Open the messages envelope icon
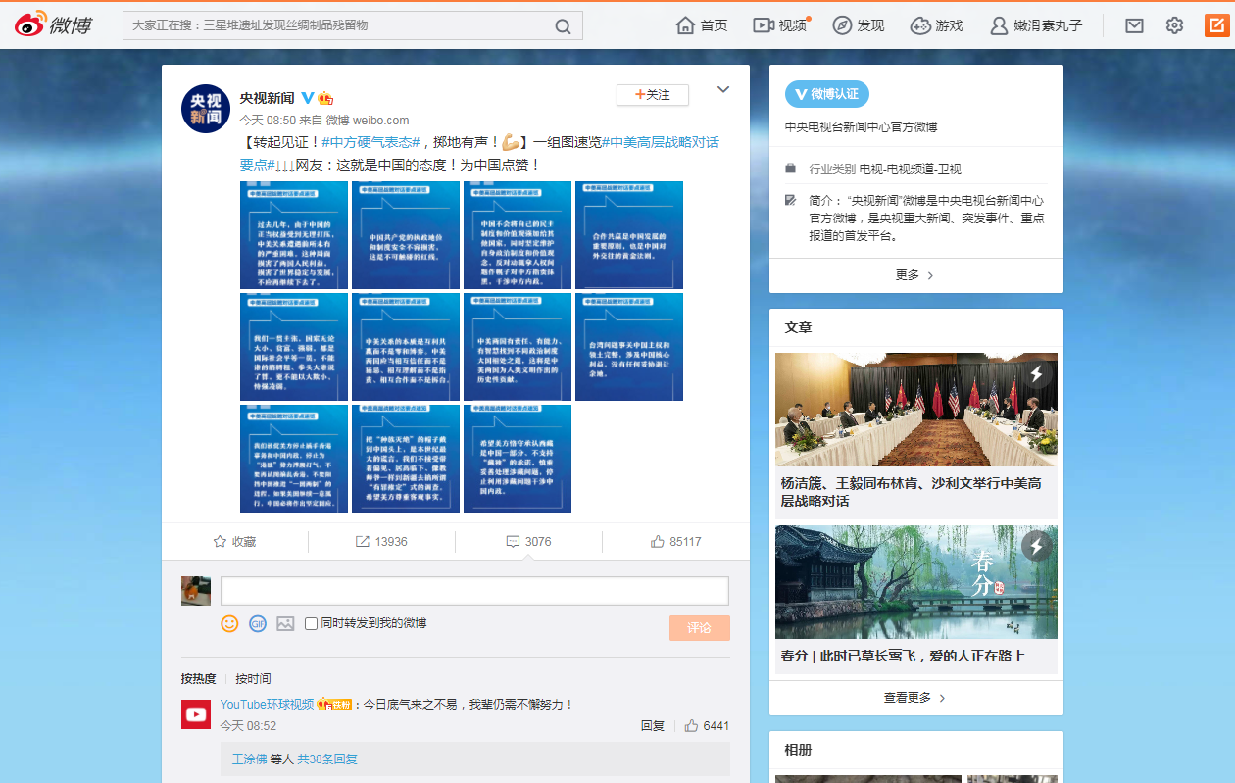1235x783 pixels. (x=1134, y=25)
